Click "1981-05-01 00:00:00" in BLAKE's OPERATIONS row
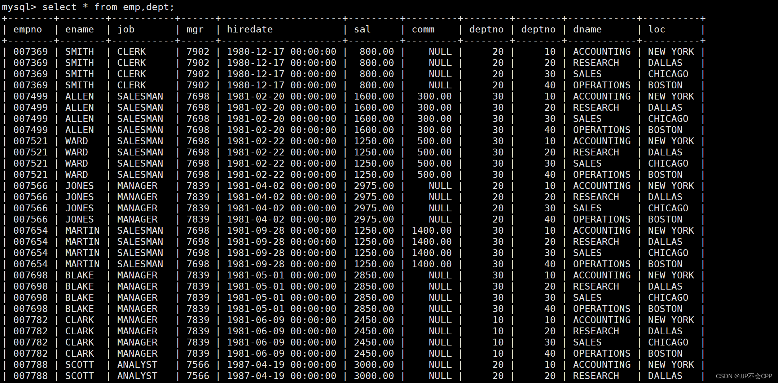The height and width of the screenshot is (383, 778). (282, 309)
